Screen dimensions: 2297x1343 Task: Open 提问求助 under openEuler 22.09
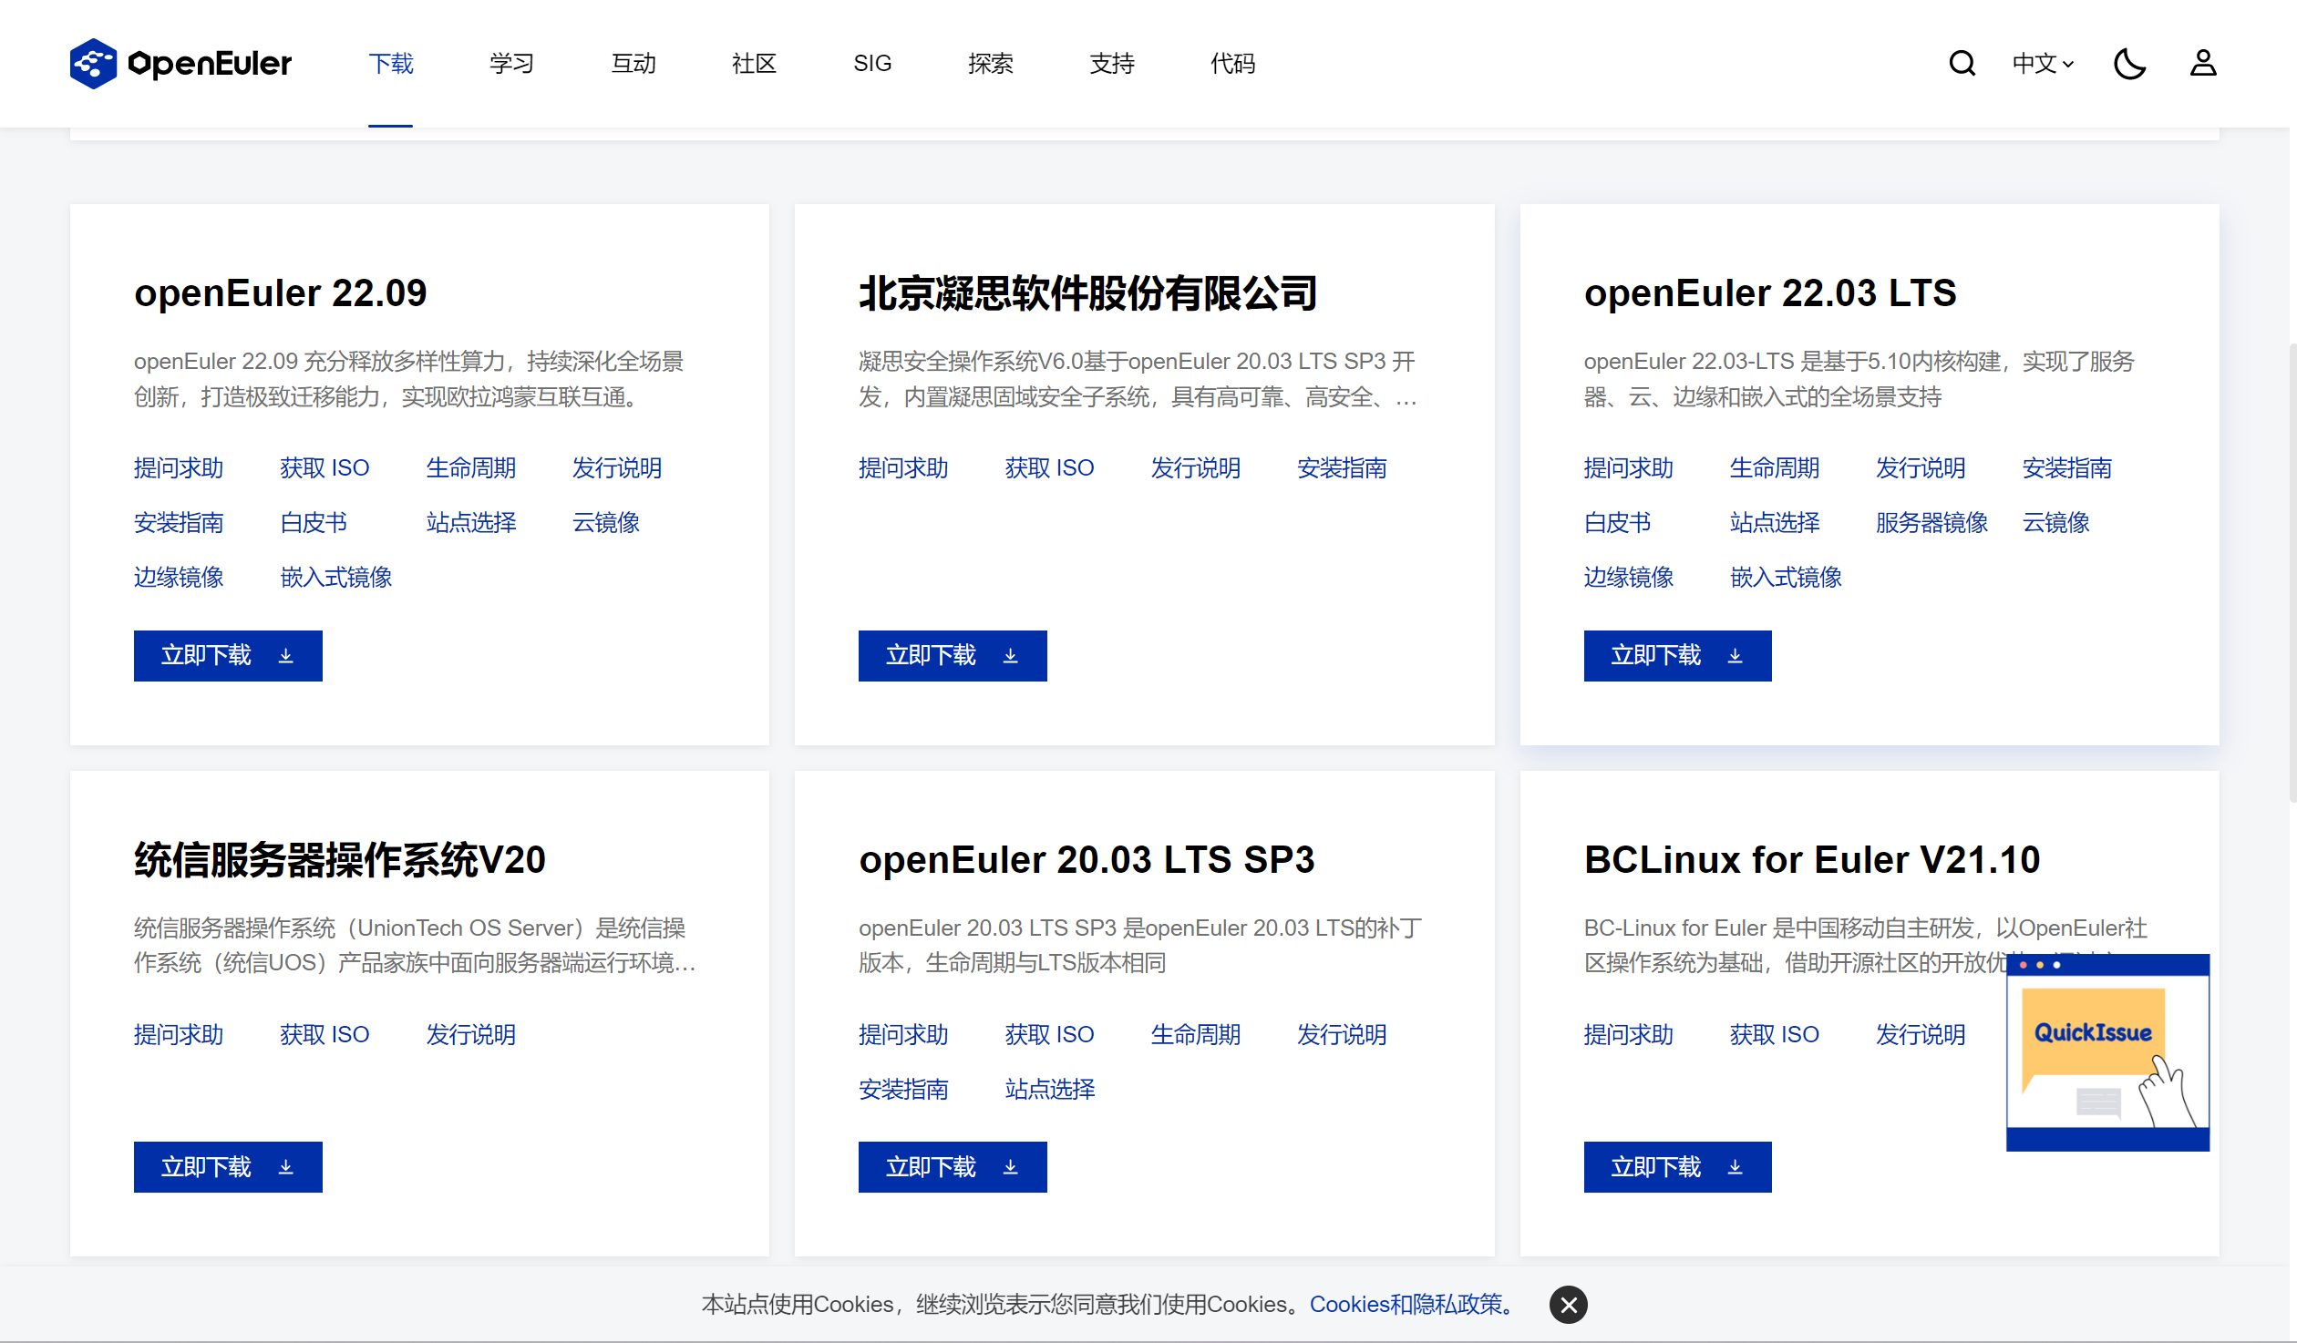click(x=179, y=467)
